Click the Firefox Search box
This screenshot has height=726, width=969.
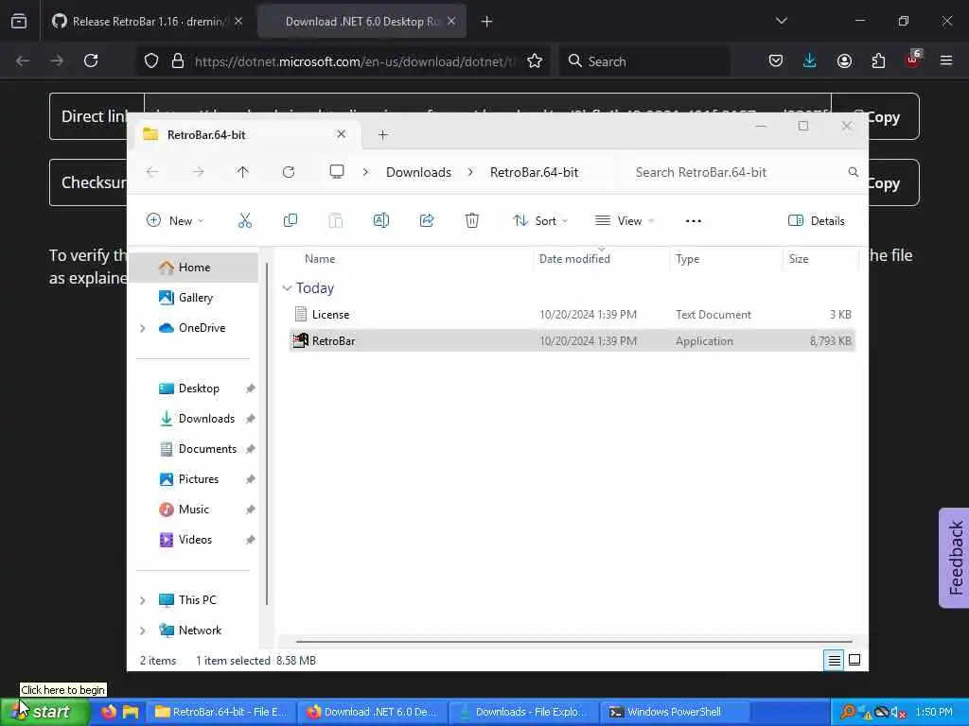[x=644, y=61]
